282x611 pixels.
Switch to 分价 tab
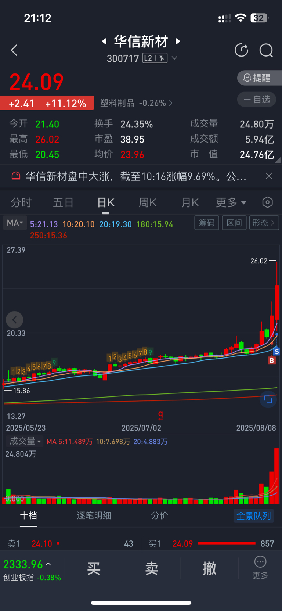pyautogui.click(x=160, y=515)
